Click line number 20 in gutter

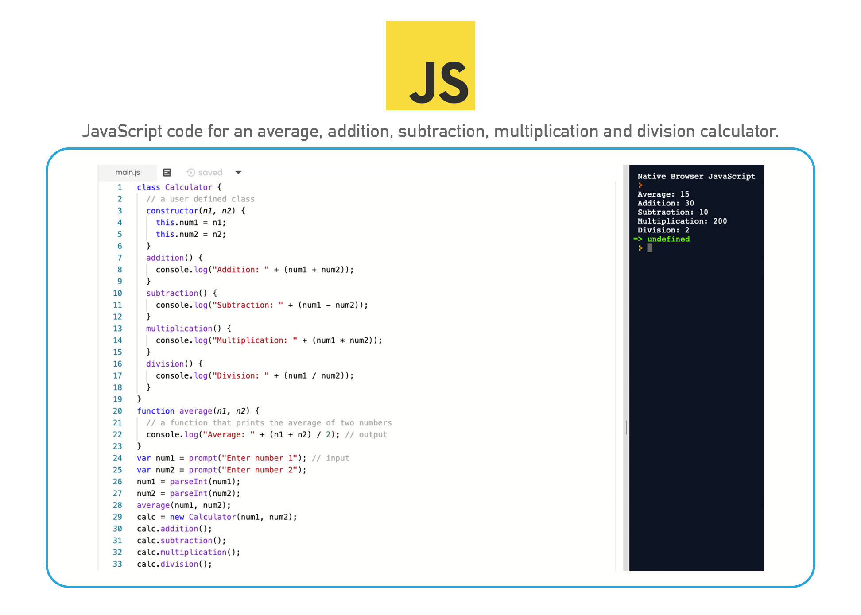point(117,411)
